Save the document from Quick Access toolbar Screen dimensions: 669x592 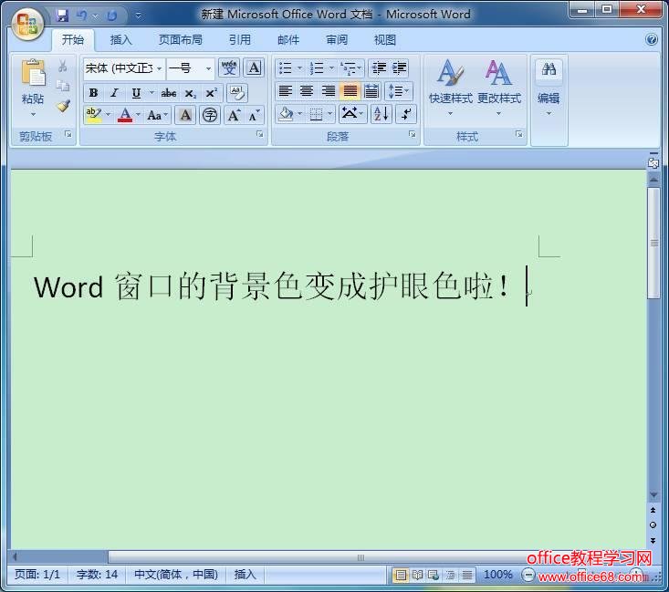coord(62,16)
